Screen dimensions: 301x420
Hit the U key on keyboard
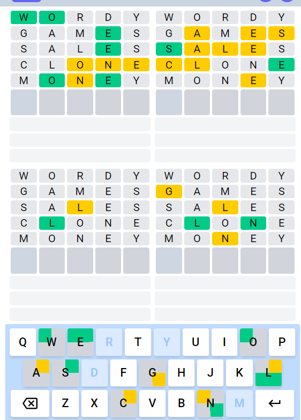[195, 342]
